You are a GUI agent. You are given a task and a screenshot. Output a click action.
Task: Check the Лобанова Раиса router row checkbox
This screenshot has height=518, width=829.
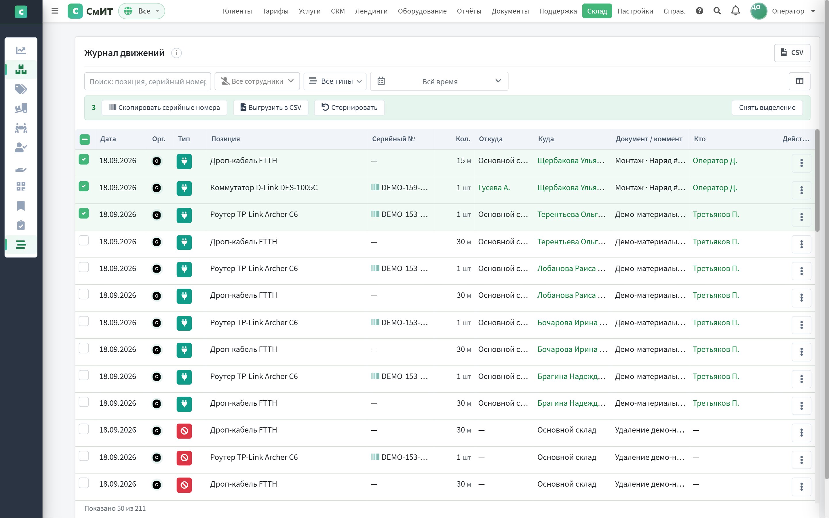point(83,267)
